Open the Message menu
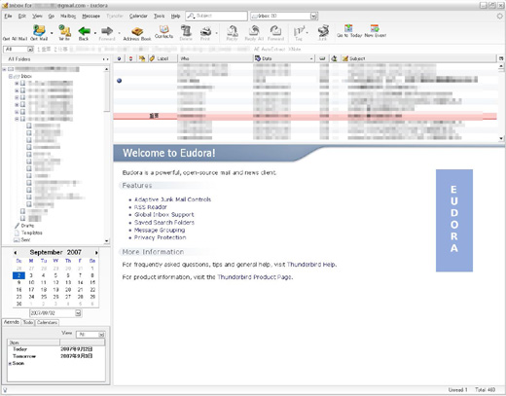 (90, 16)
